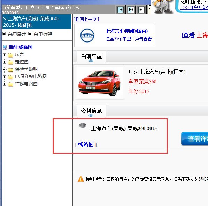Click the 菜单折叠 menu icon

(30, 34)
